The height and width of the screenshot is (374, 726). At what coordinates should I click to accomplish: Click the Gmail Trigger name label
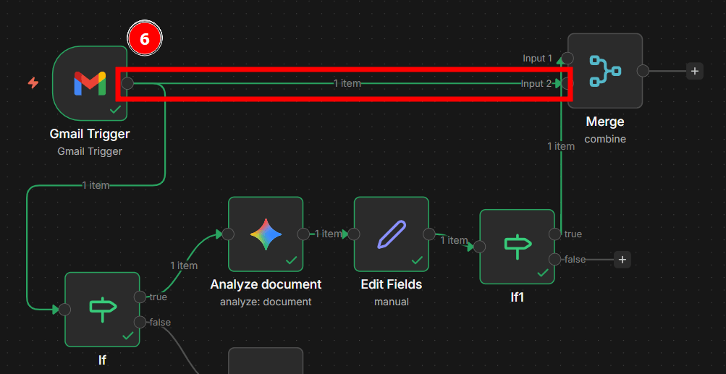click(90, 135)
